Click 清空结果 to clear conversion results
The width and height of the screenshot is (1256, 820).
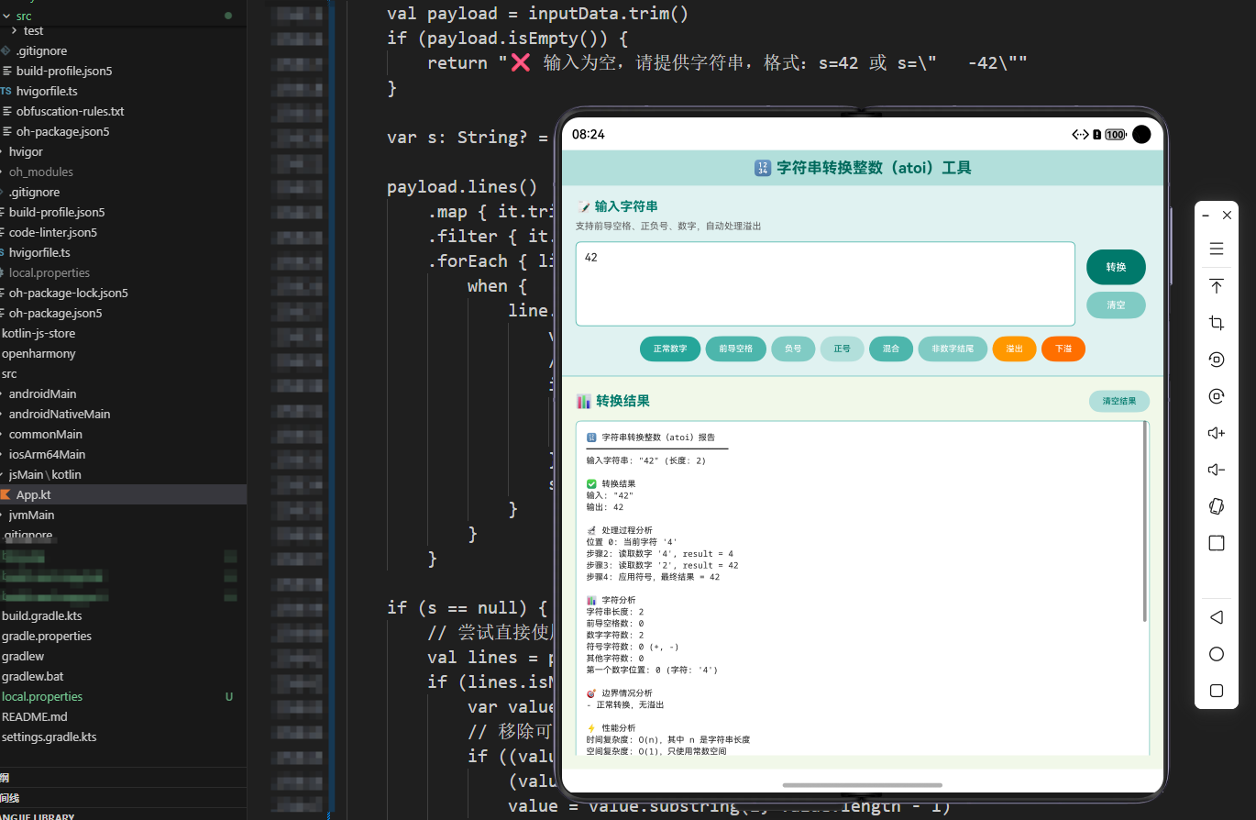(1118, 401)
